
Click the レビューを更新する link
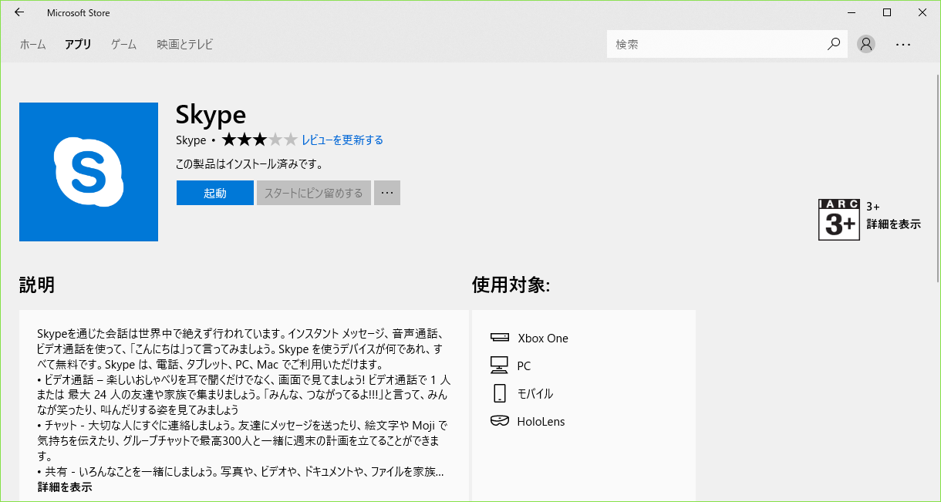(x=342, y=140)
